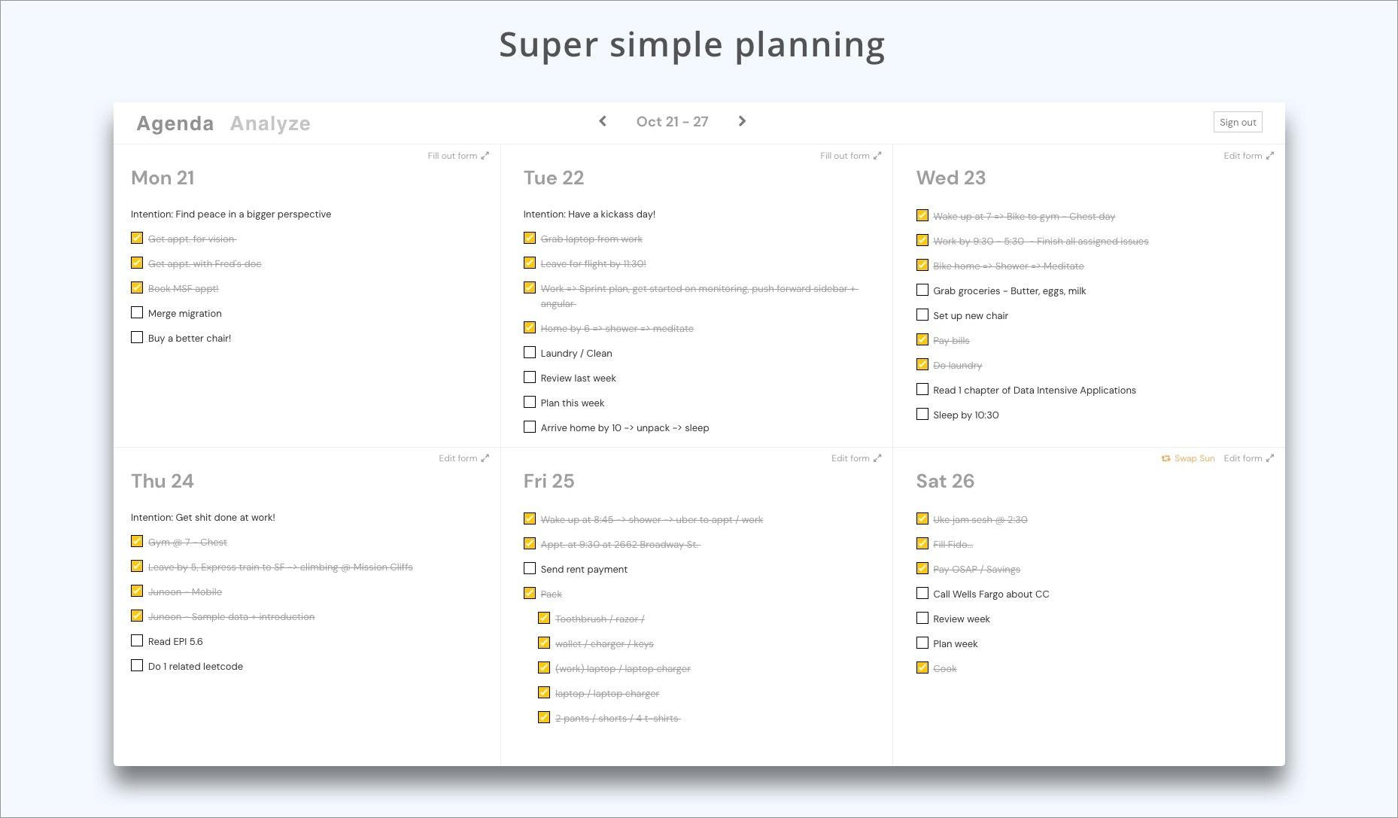1398x818 pixels.
Task: Uncheck the Pay bills task
Action: (x=922, y=339)
